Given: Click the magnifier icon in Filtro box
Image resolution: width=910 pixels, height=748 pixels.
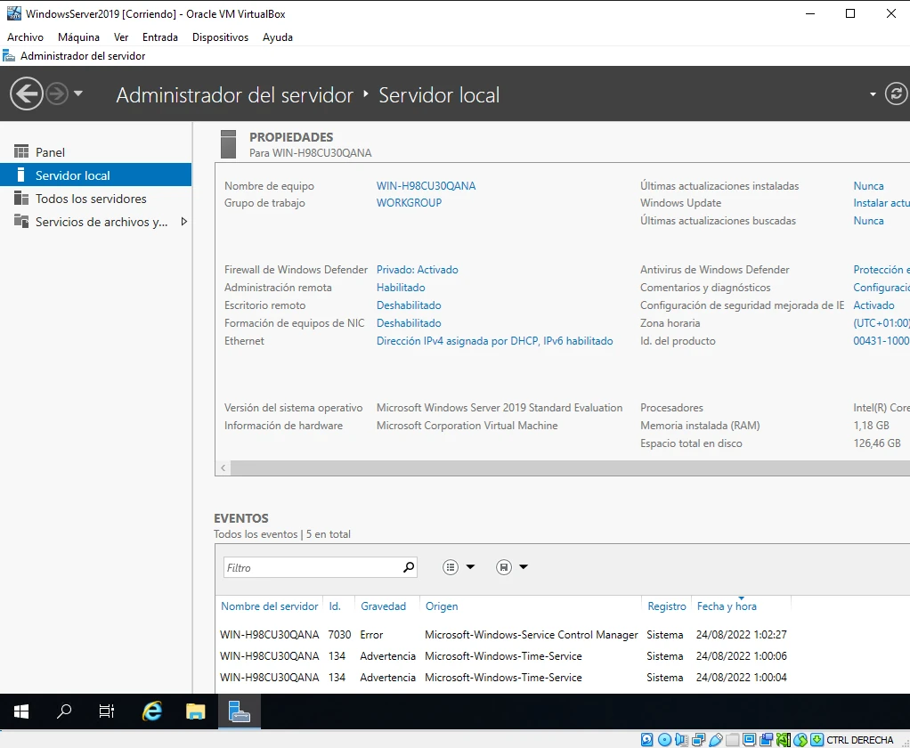Looking at the screenshot, I should [409, 567].
